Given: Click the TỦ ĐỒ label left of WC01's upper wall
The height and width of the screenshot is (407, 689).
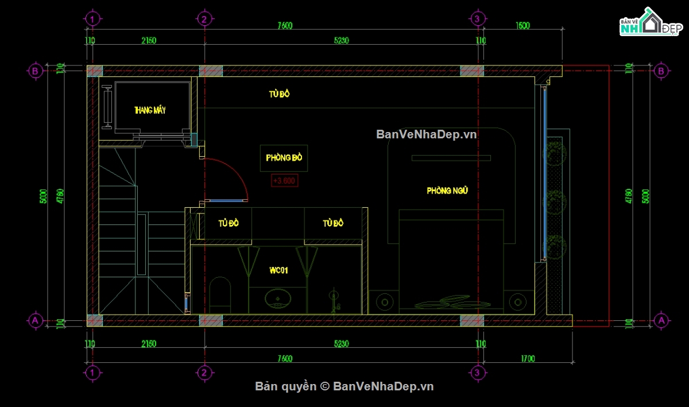Looking at the screenshot, I should coord(228,223).
